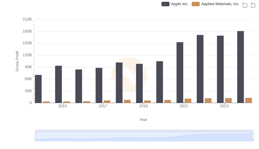Toggle the Apple Inc. legend series
The image size is (259, 149).
(x=175, y=4)
